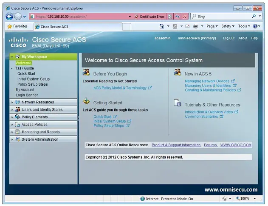Open the Help link in header
The width and height of the screenshot is (268, 206).
coord(254,38)
